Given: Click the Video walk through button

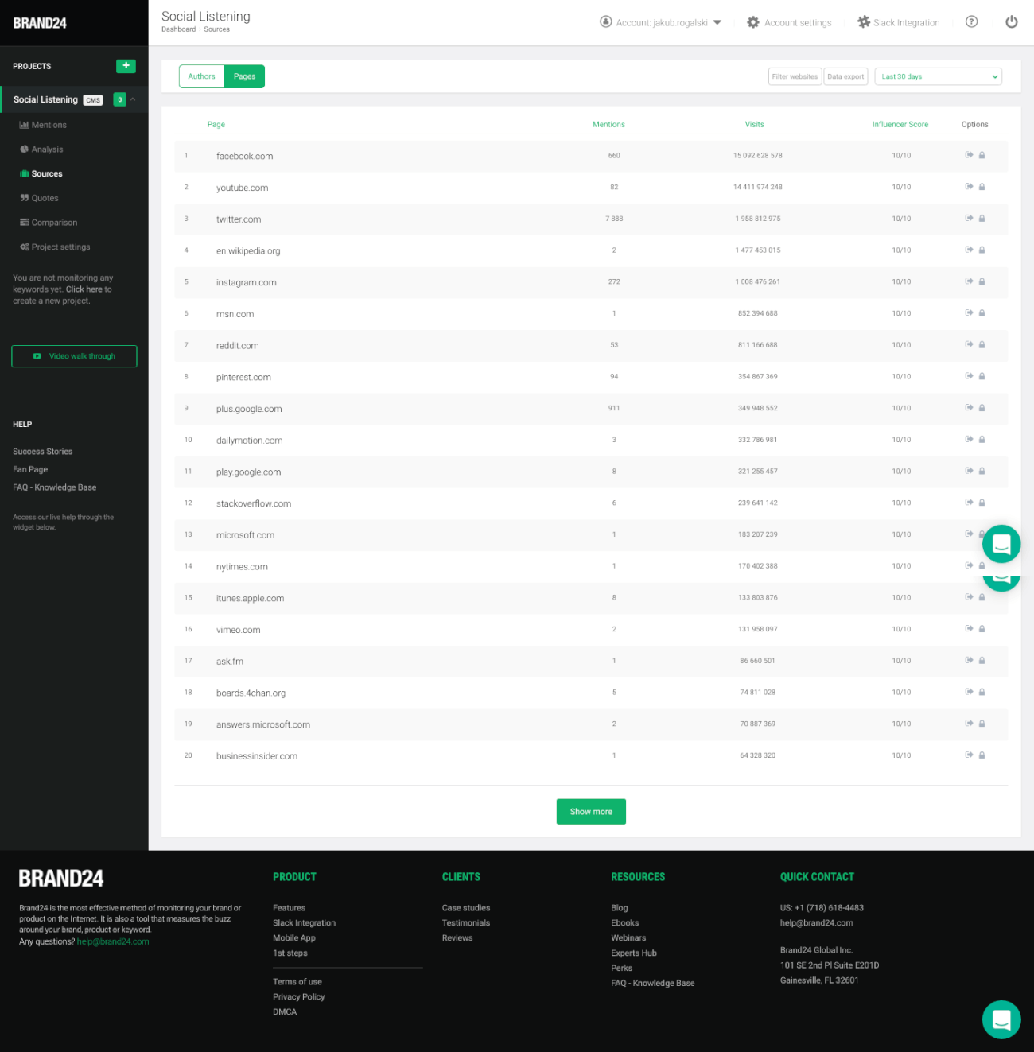Looking at the screenshot, I should [74, 356].
